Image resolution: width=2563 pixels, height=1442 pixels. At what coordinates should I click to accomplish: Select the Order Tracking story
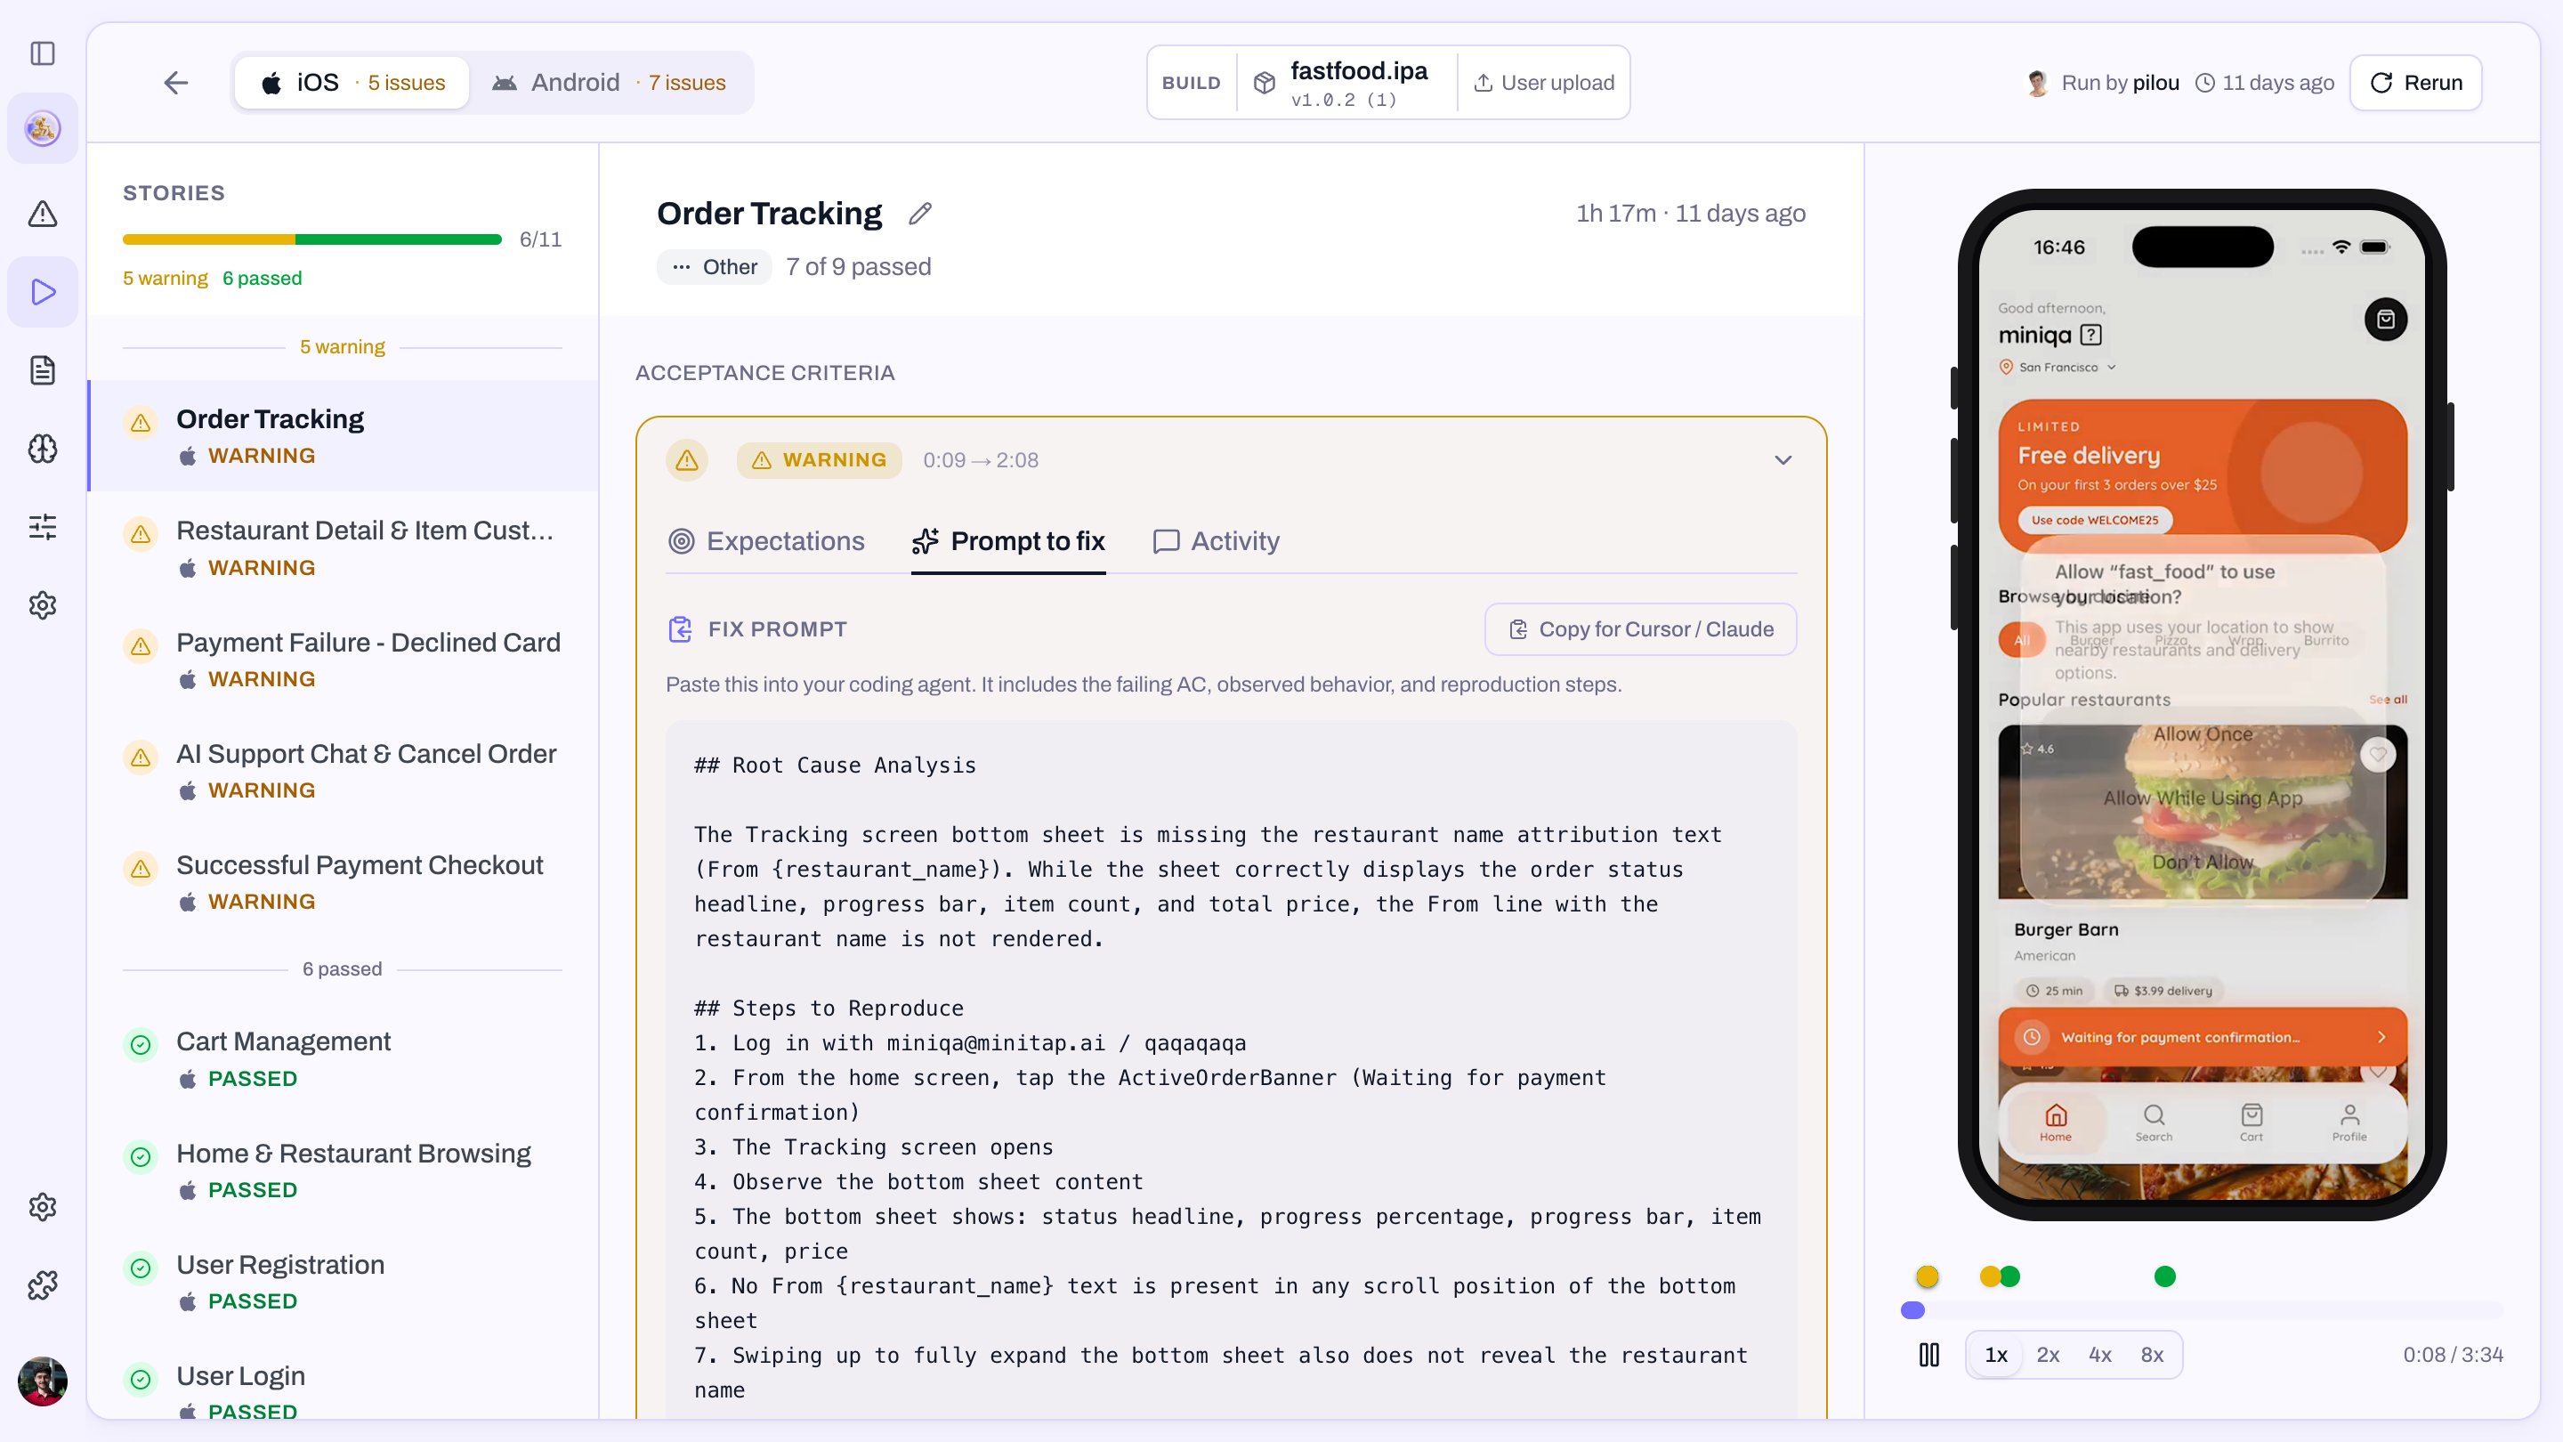pos(344,436)
